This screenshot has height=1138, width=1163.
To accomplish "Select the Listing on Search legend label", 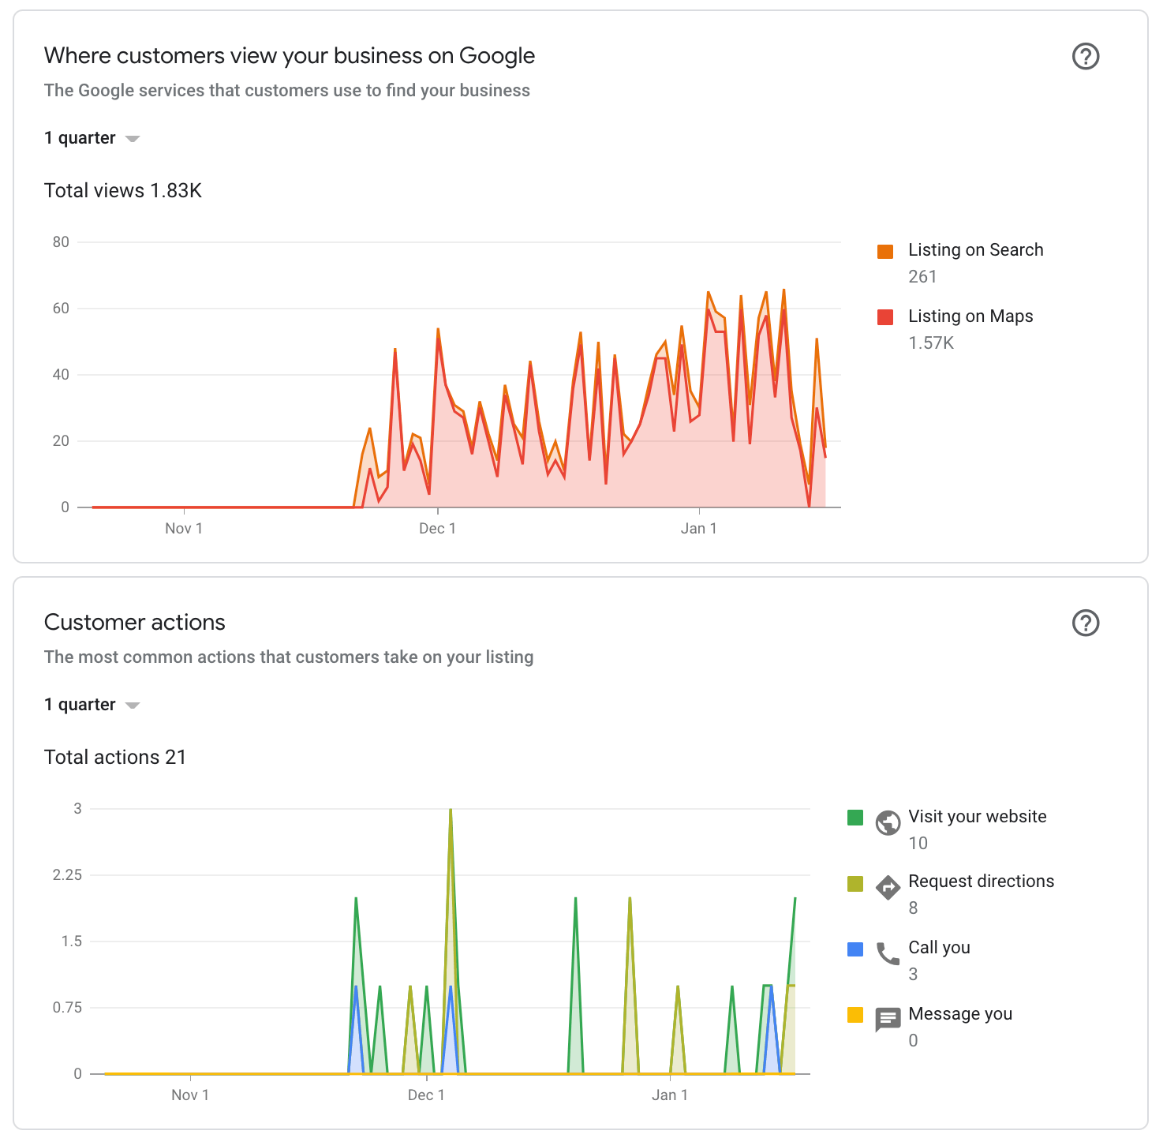I will point(976,249).
